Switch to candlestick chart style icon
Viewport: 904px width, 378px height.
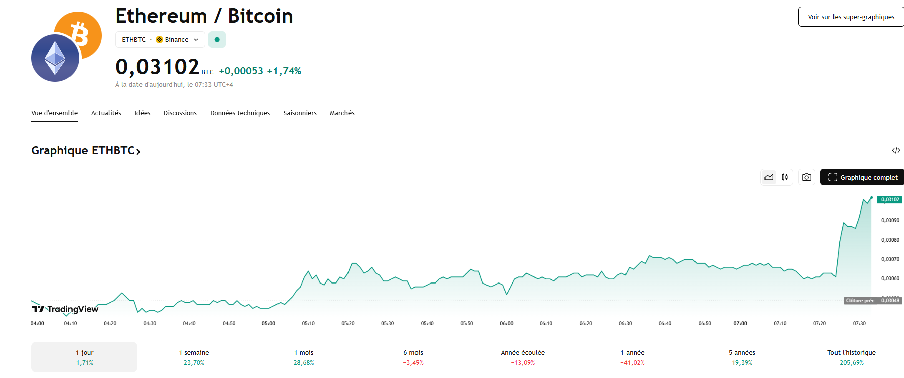pyautogui.click(x=785, y=177)
